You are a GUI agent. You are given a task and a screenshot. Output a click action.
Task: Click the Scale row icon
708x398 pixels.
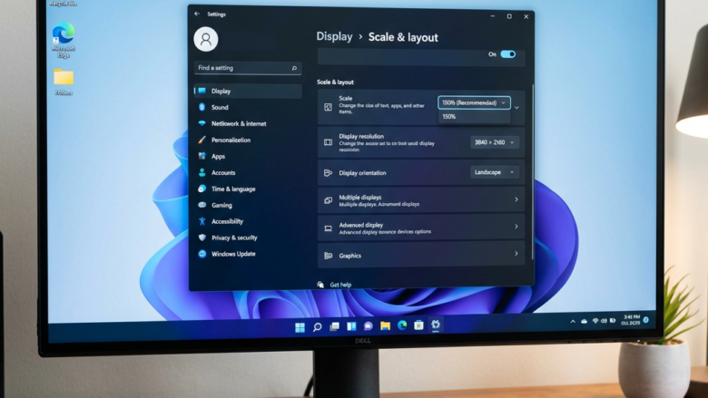pos(329,107)
